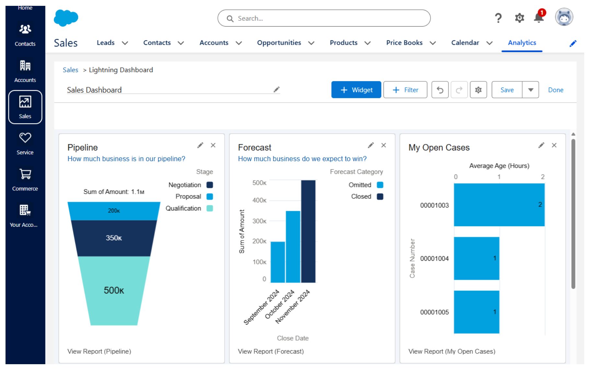Open the notifications bell

click(539, 17)
